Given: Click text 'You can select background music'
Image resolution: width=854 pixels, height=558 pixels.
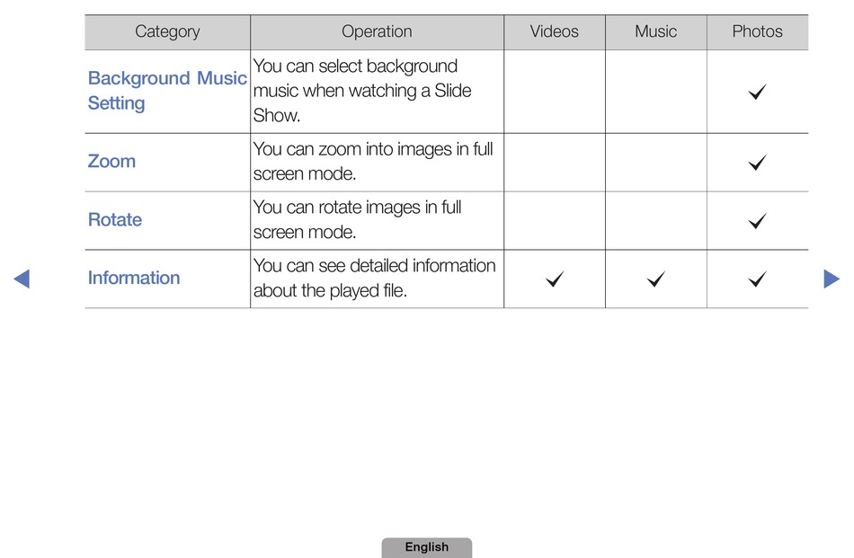Looking at the screenshot, I should tap(362, 91).
